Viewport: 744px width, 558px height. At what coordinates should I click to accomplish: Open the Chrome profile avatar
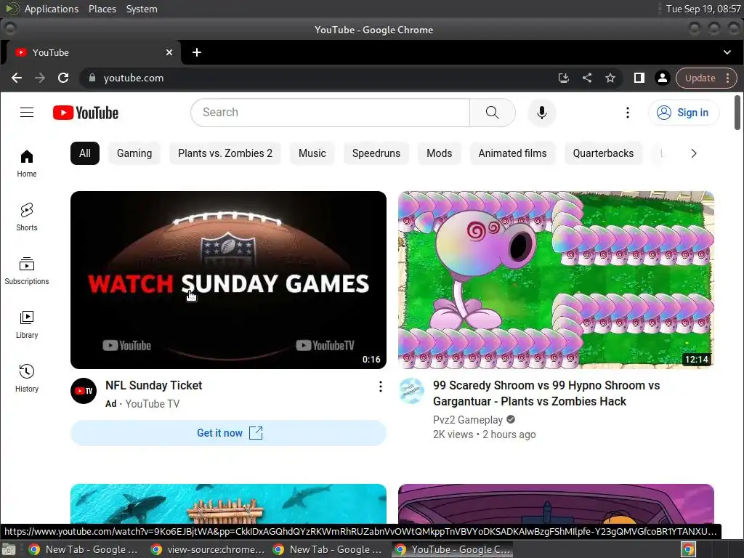tap(663, 78)
